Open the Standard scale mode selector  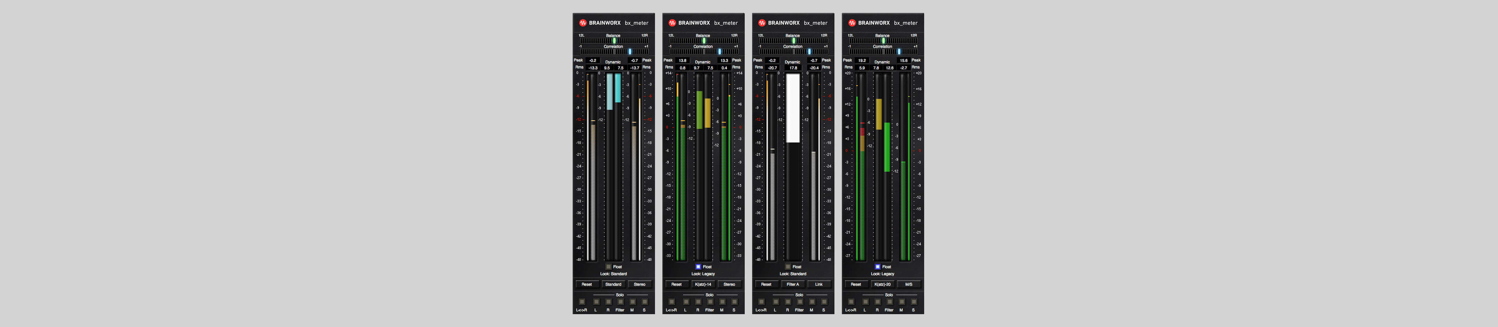(614, 284)
